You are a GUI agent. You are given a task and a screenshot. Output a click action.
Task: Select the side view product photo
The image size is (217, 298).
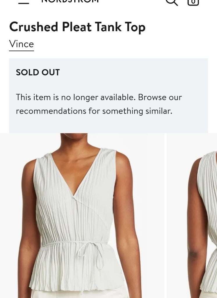point(192,215)
